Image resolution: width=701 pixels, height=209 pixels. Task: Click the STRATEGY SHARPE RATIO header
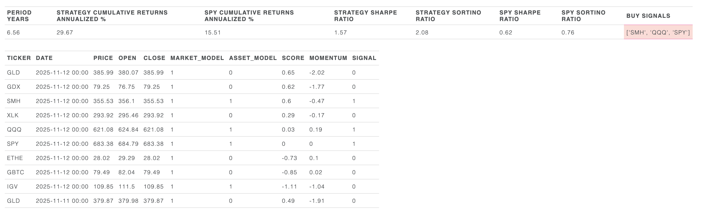[365, 16]
